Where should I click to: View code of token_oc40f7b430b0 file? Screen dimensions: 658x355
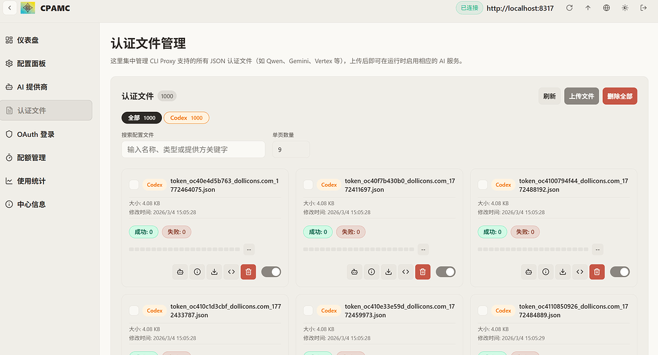pyautogui.click(x=405, y=272)
